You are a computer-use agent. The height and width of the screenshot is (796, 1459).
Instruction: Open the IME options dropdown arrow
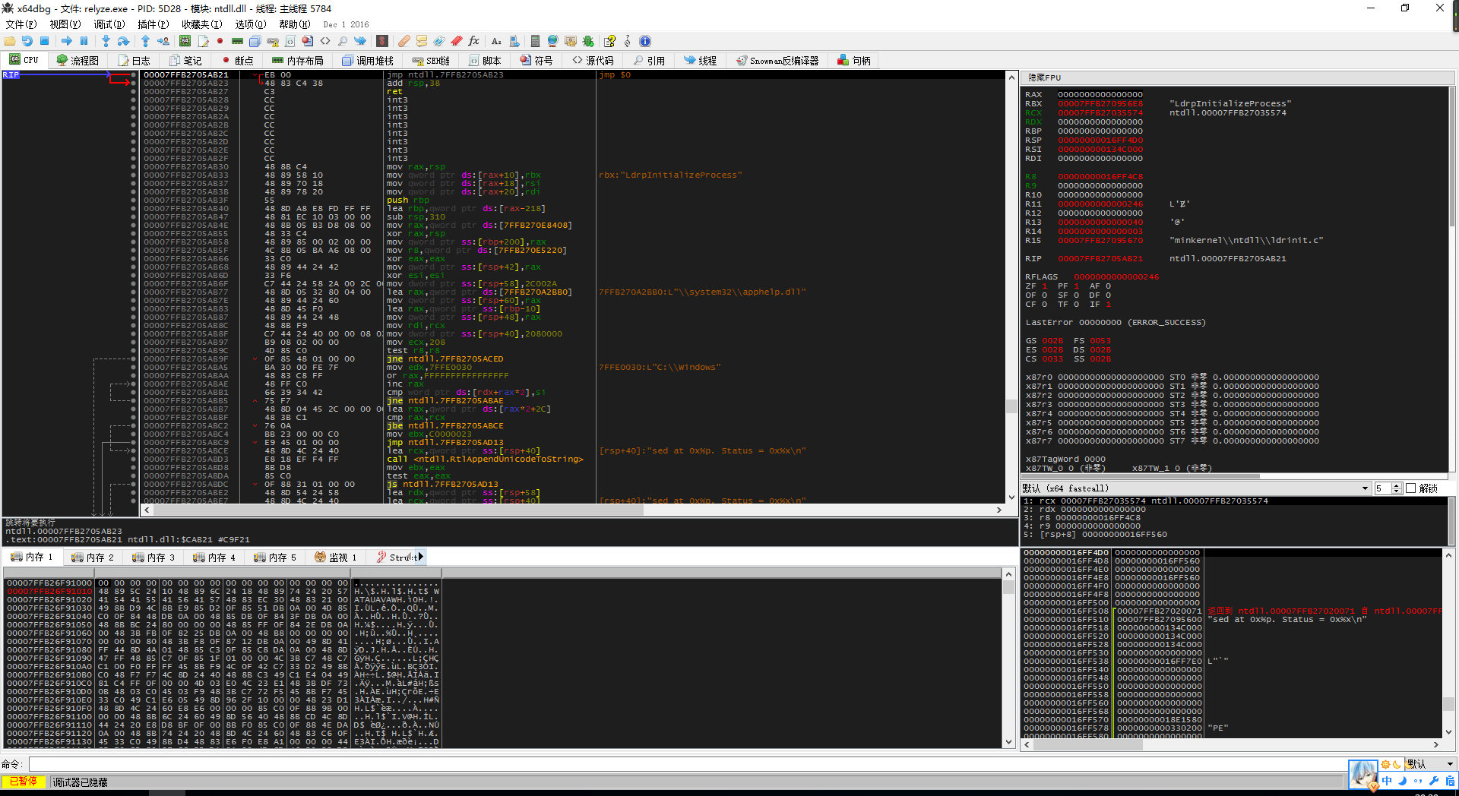pyautogui.click(x=1450, y=764)
